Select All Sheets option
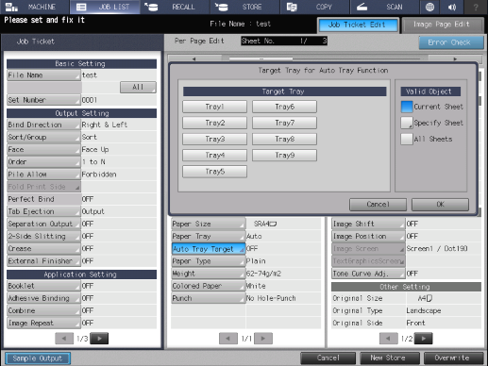 [407, 139]
